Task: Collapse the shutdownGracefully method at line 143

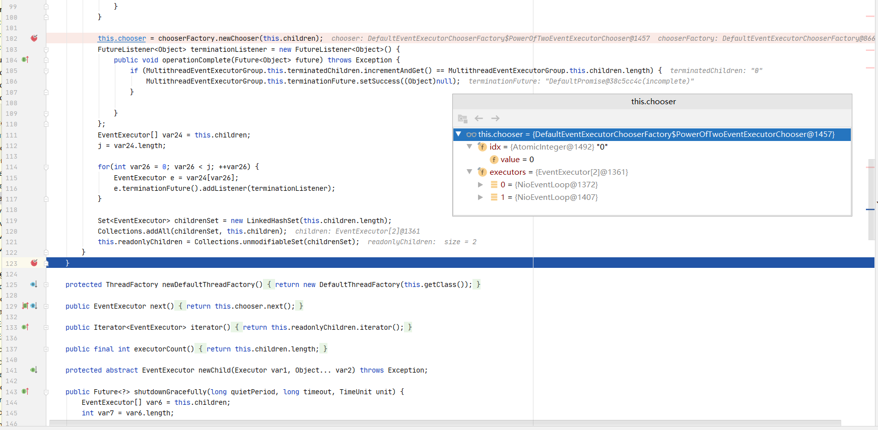Action: pos(46,392)
